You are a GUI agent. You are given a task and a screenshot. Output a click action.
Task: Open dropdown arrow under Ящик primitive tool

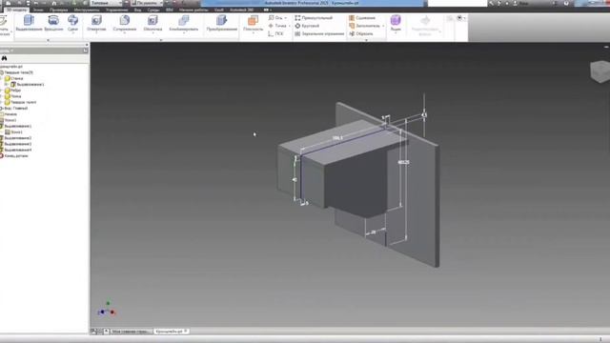pyautogui.click(x=396, y=33)
